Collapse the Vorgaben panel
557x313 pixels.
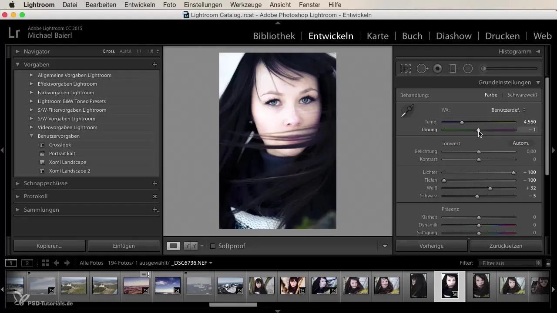tap(17, 64)
